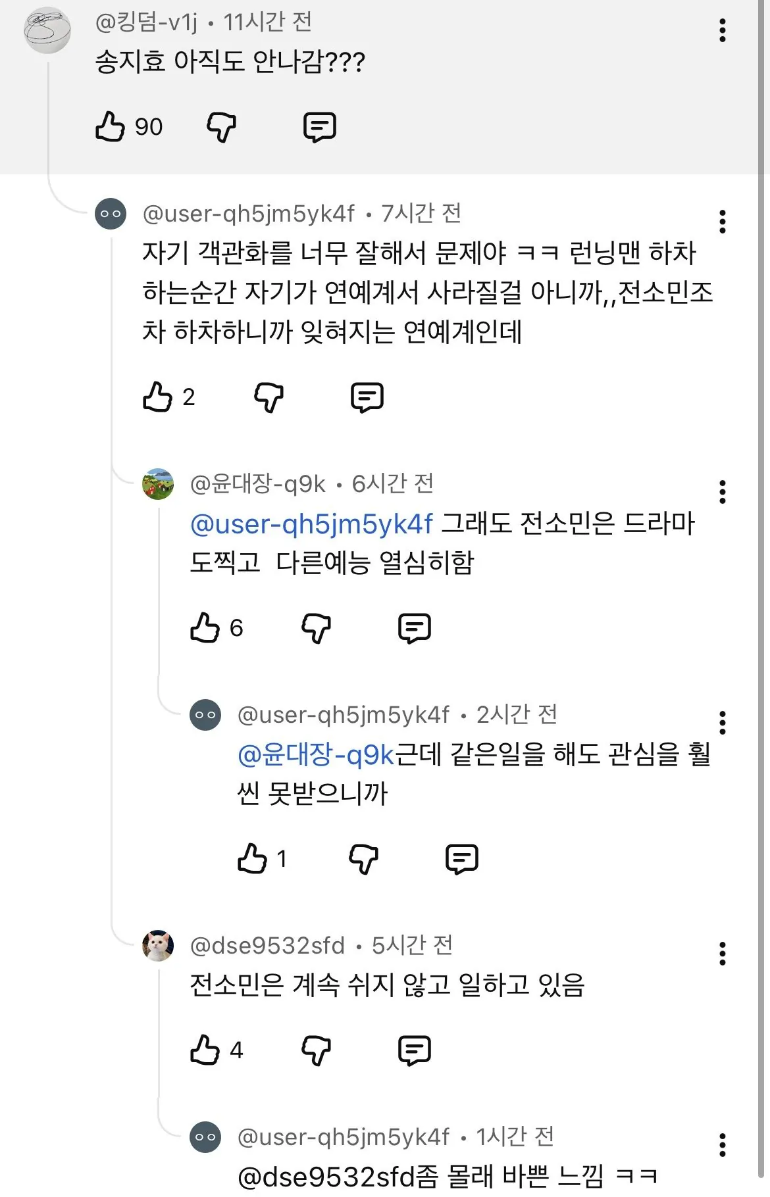This screenshot has width=770, height=1197.
Task: Open @윤대장-q9k's landscape profile avatar
Action: 158,484
